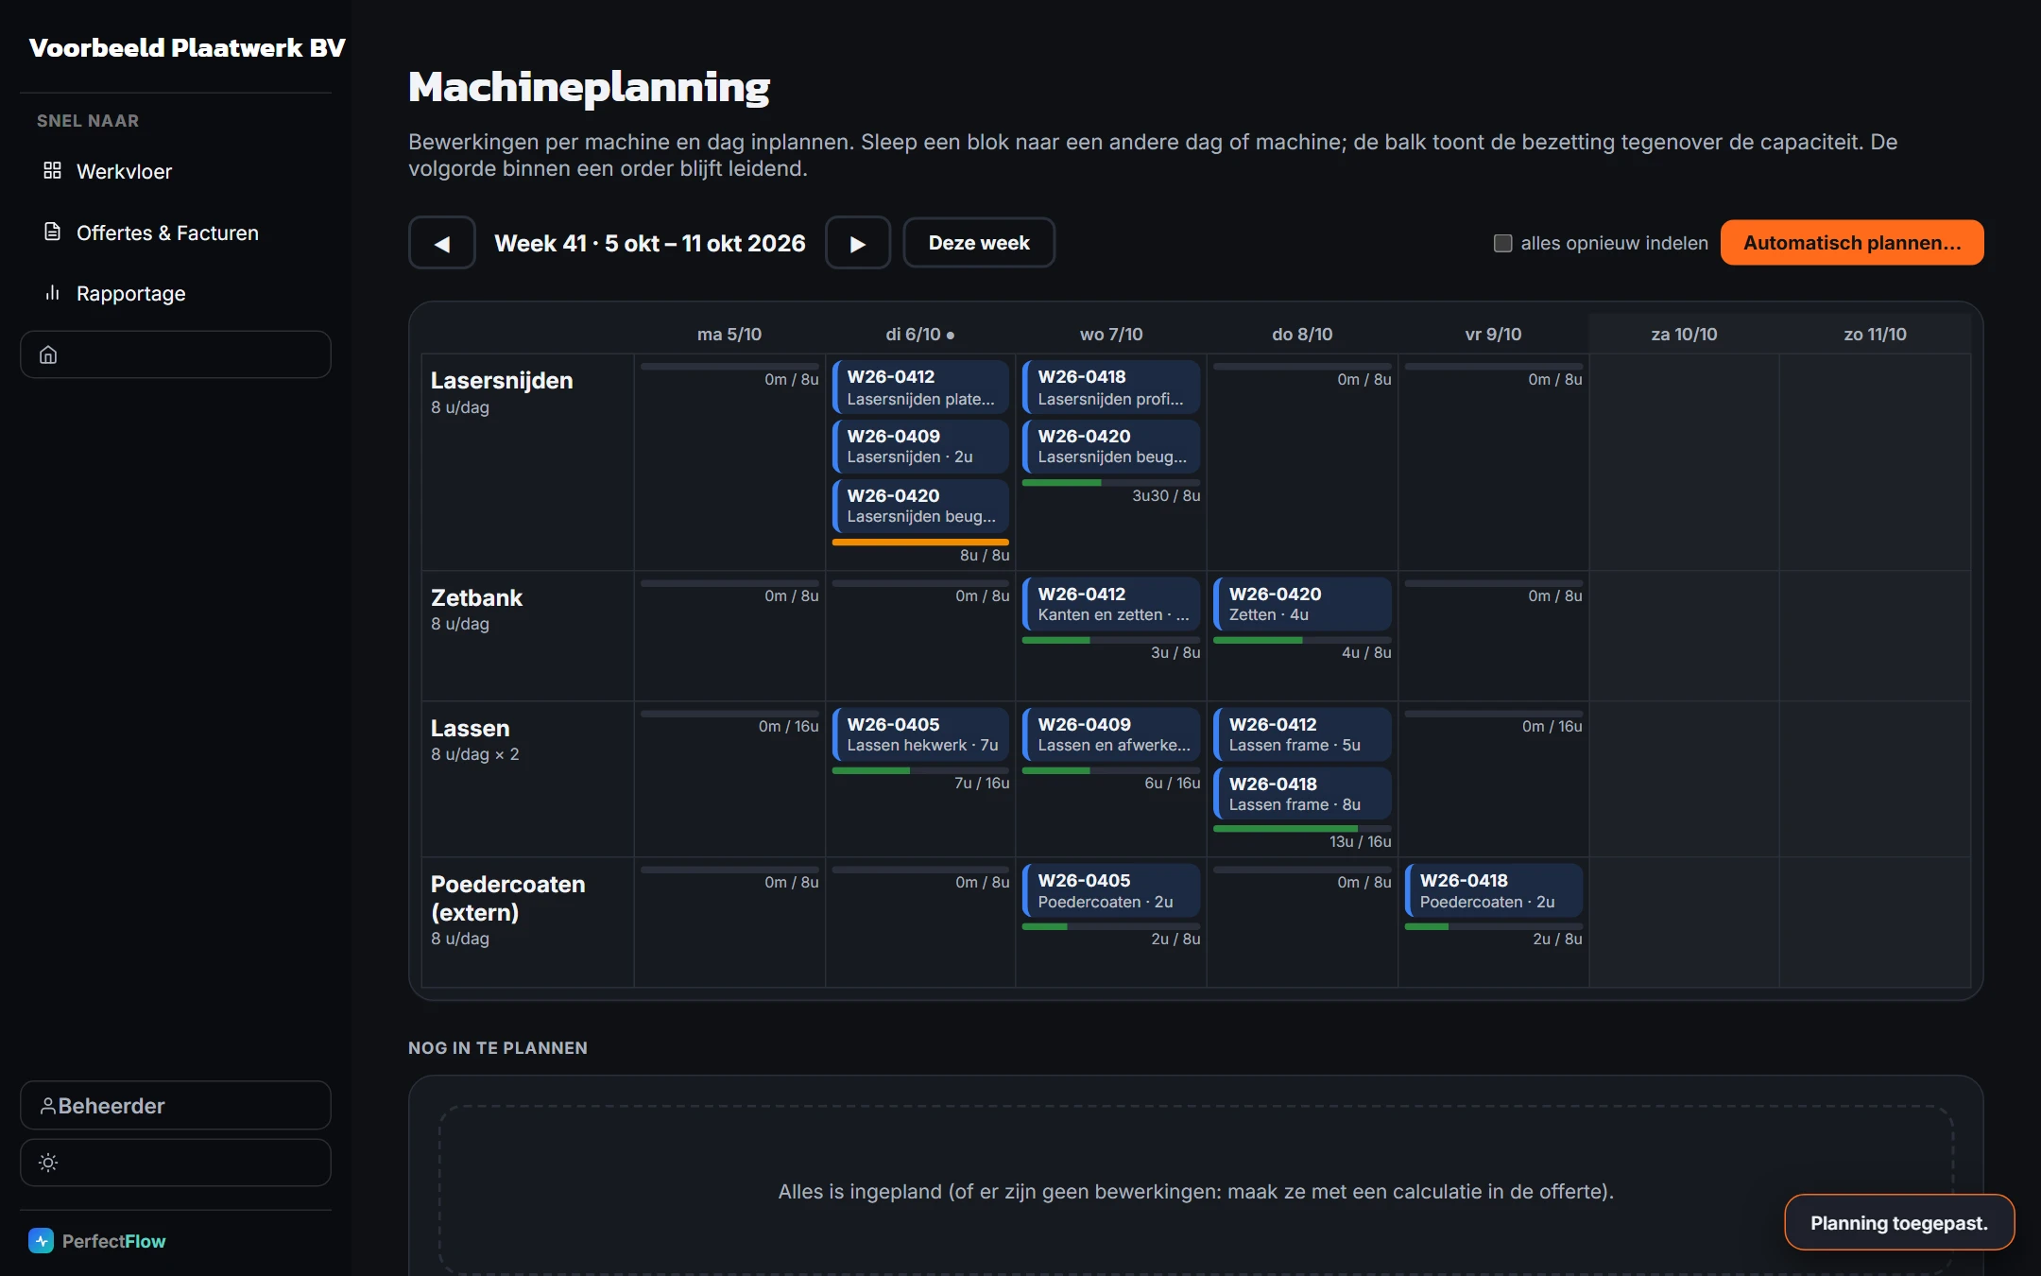The image size is (2041, 1276).
Task: Select W26-0412 Kanten en zetten block
Action: click(1111, 604)
